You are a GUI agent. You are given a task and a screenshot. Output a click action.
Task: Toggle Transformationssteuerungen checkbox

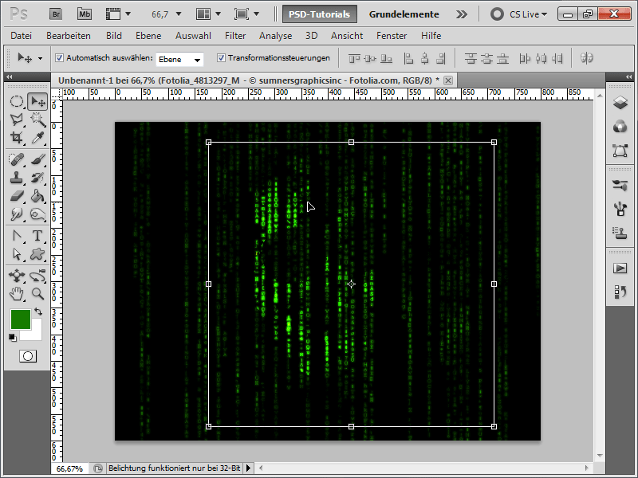[x=221, y=57]
